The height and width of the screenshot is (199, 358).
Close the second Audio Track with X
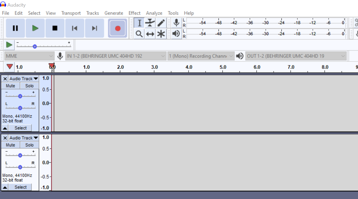tap(5, 138)
